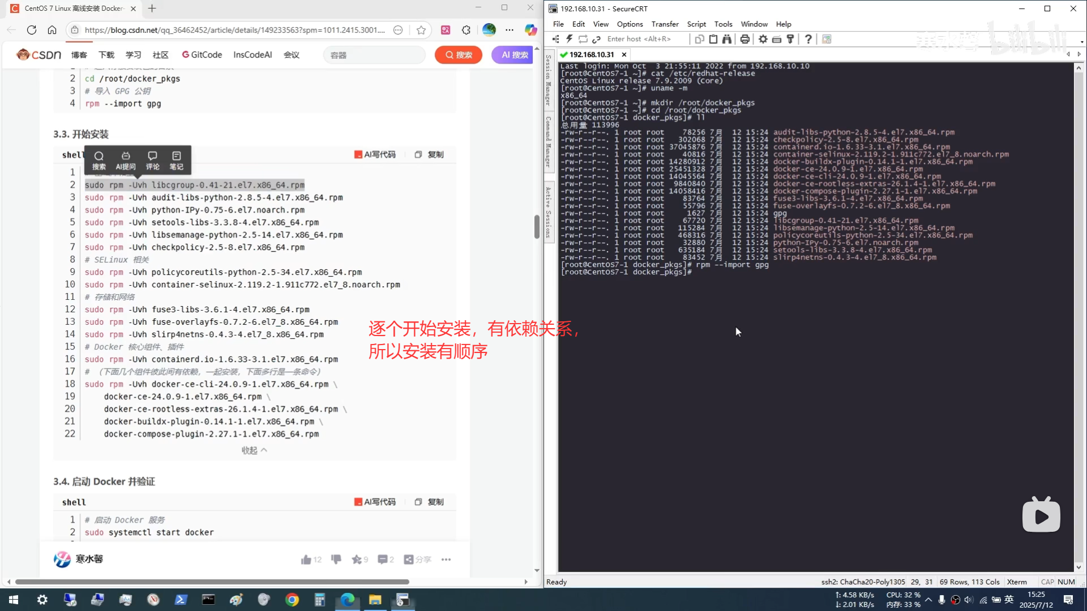
Task: Click the Paste clipboard toolbar icon
Action: click(713, 39)
